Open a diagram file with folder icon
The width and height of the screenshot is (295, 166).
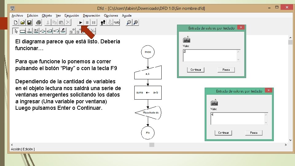coord(22,22)
